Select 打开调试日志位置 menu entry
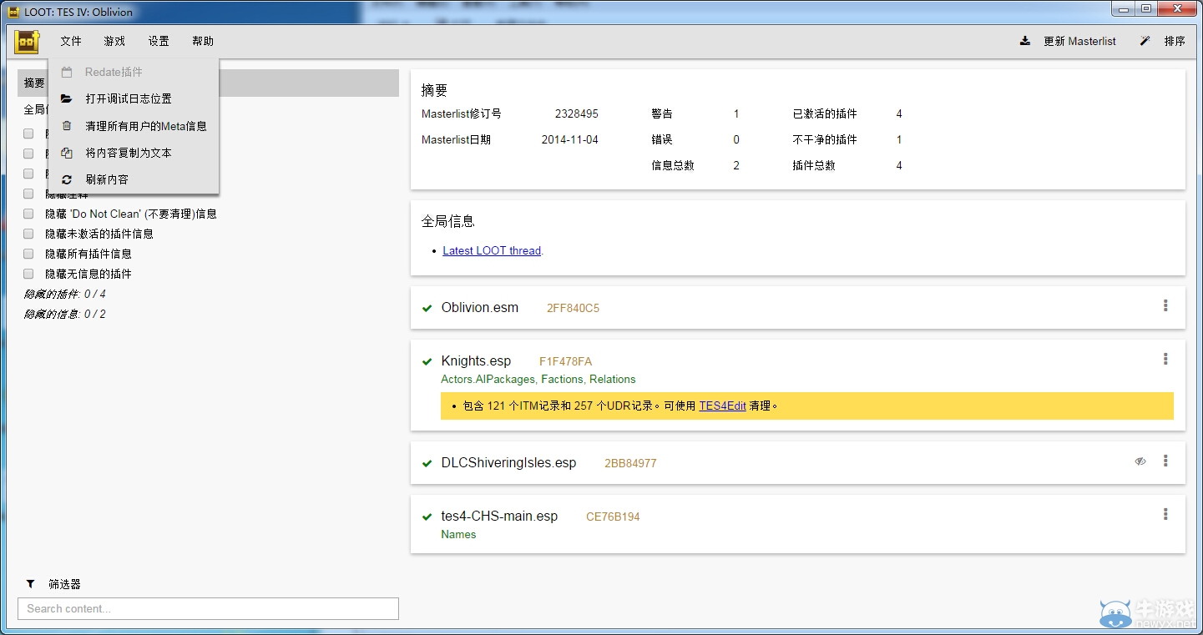The image size is (1203, 635). pyautogui.click(x=134, y=98)
